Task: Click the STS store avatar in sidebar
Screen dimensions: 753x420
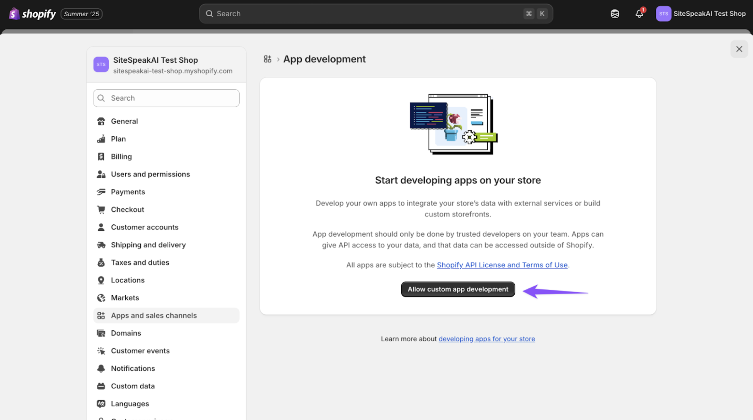Action: [101, 65]
